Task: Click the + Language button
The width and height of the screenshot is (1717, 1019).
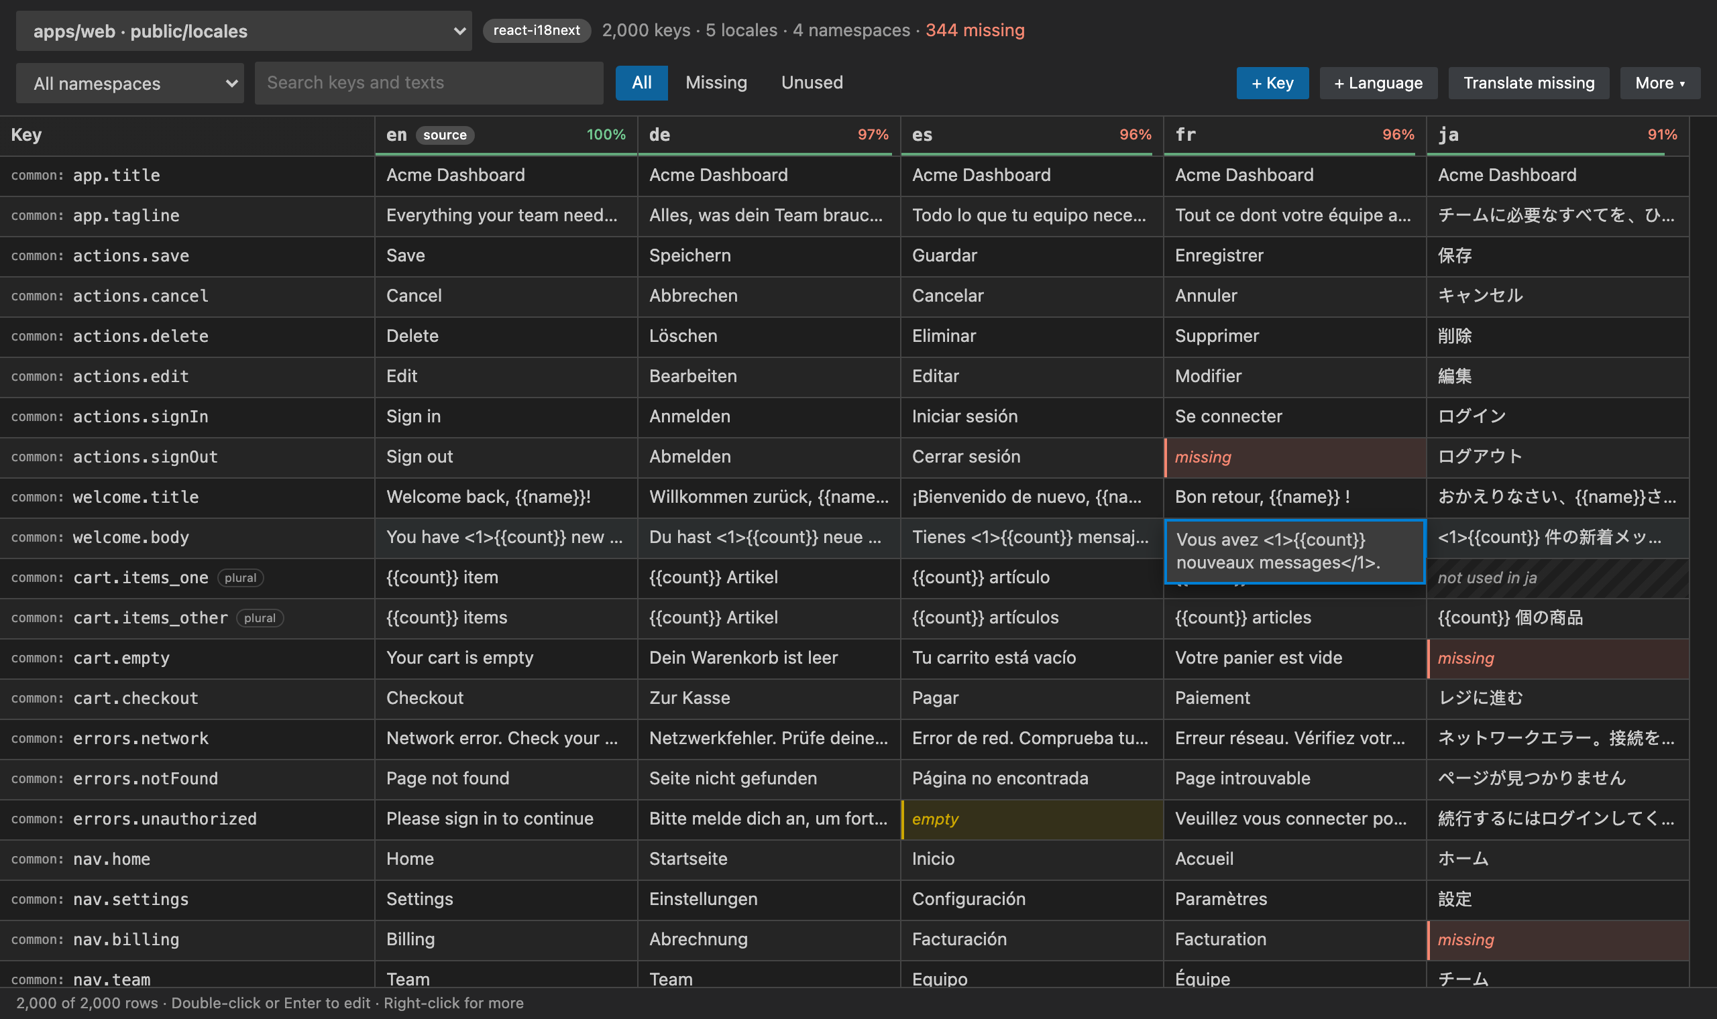Action: click(1378, 83)
